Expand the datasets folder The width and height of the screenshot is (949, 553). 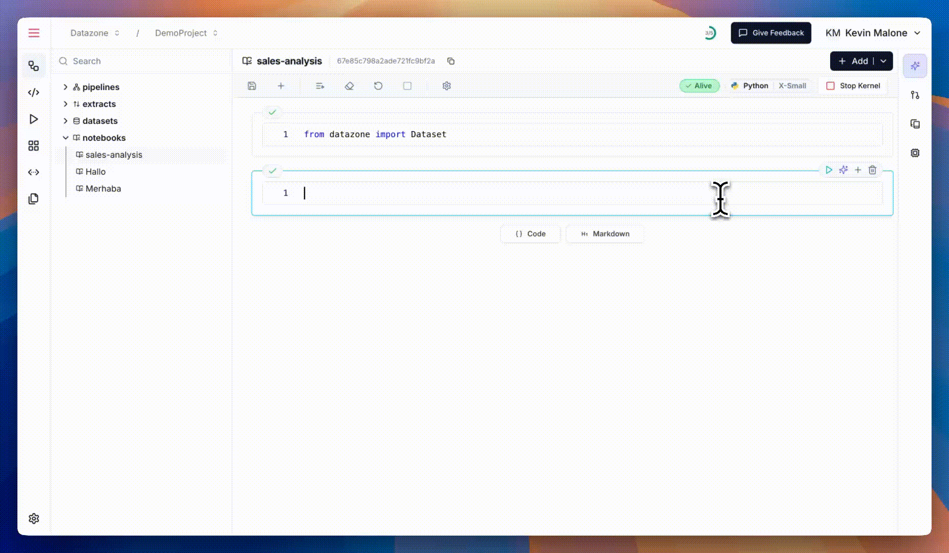pyautogui.click(x=66, y=121)
